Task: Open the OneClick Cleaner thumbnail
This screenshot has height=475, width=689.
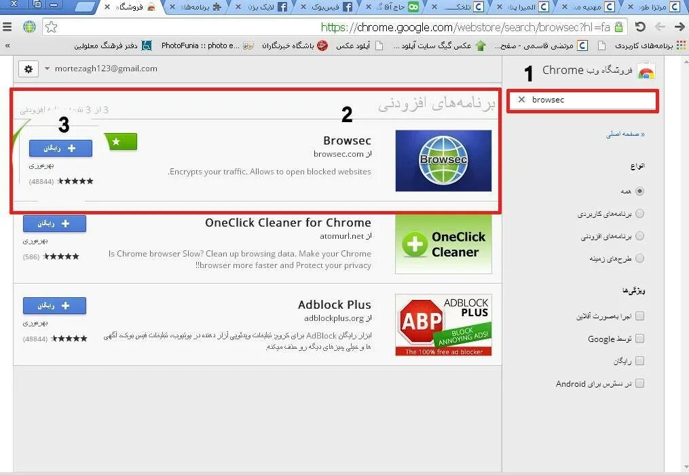Action: [x=443, y=244]
